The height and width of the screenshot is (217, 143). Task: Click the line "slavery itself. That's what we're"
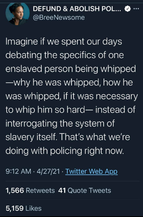coord(68,137)
